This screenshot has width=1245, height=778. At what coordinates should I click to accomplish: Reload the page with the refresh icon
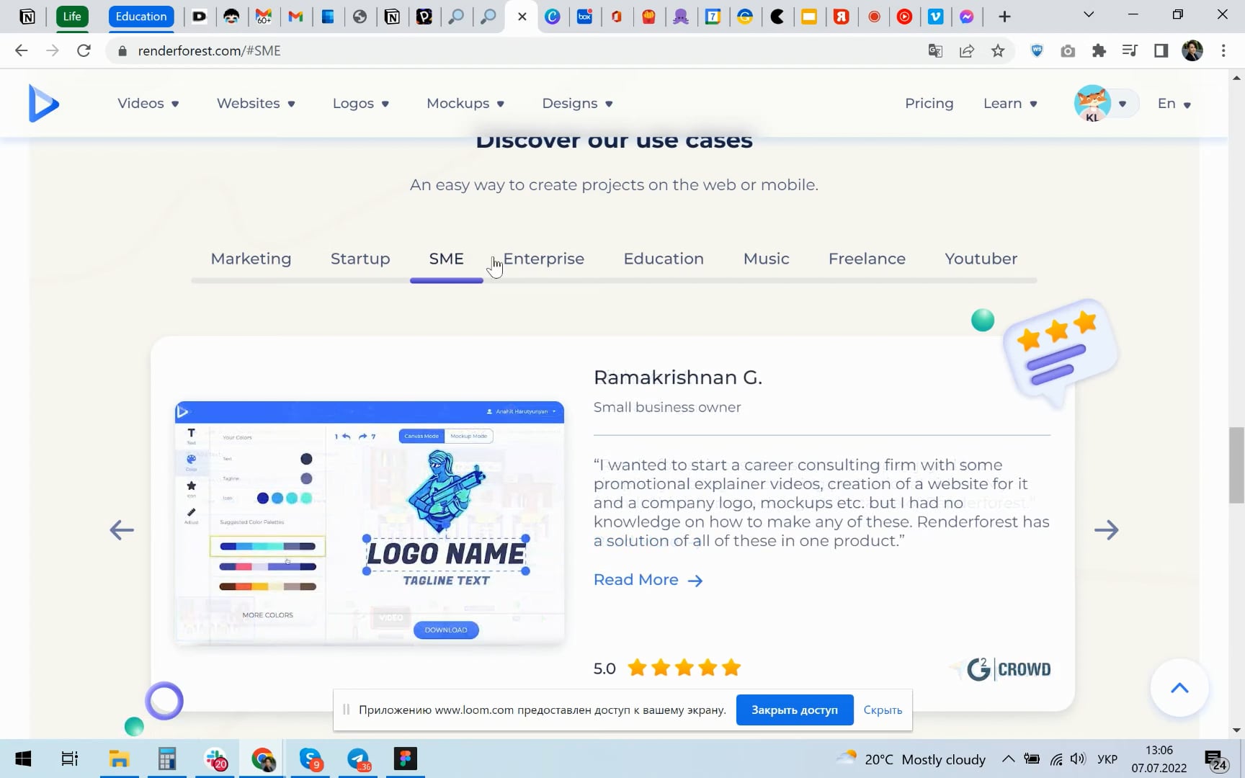click(x=84, y=50)
